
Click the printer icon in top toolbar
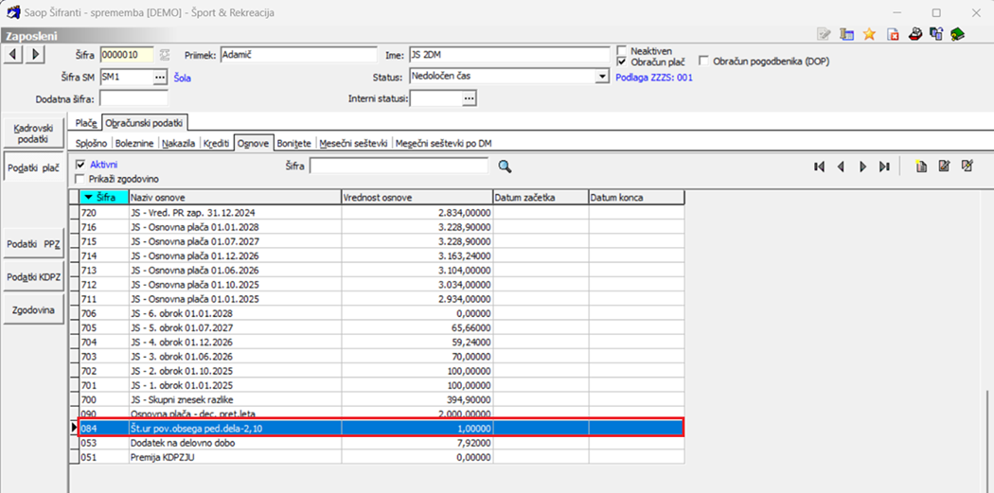pos(915,34)
